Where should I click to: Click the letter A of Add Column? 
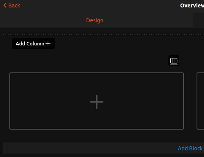(18, 43)
